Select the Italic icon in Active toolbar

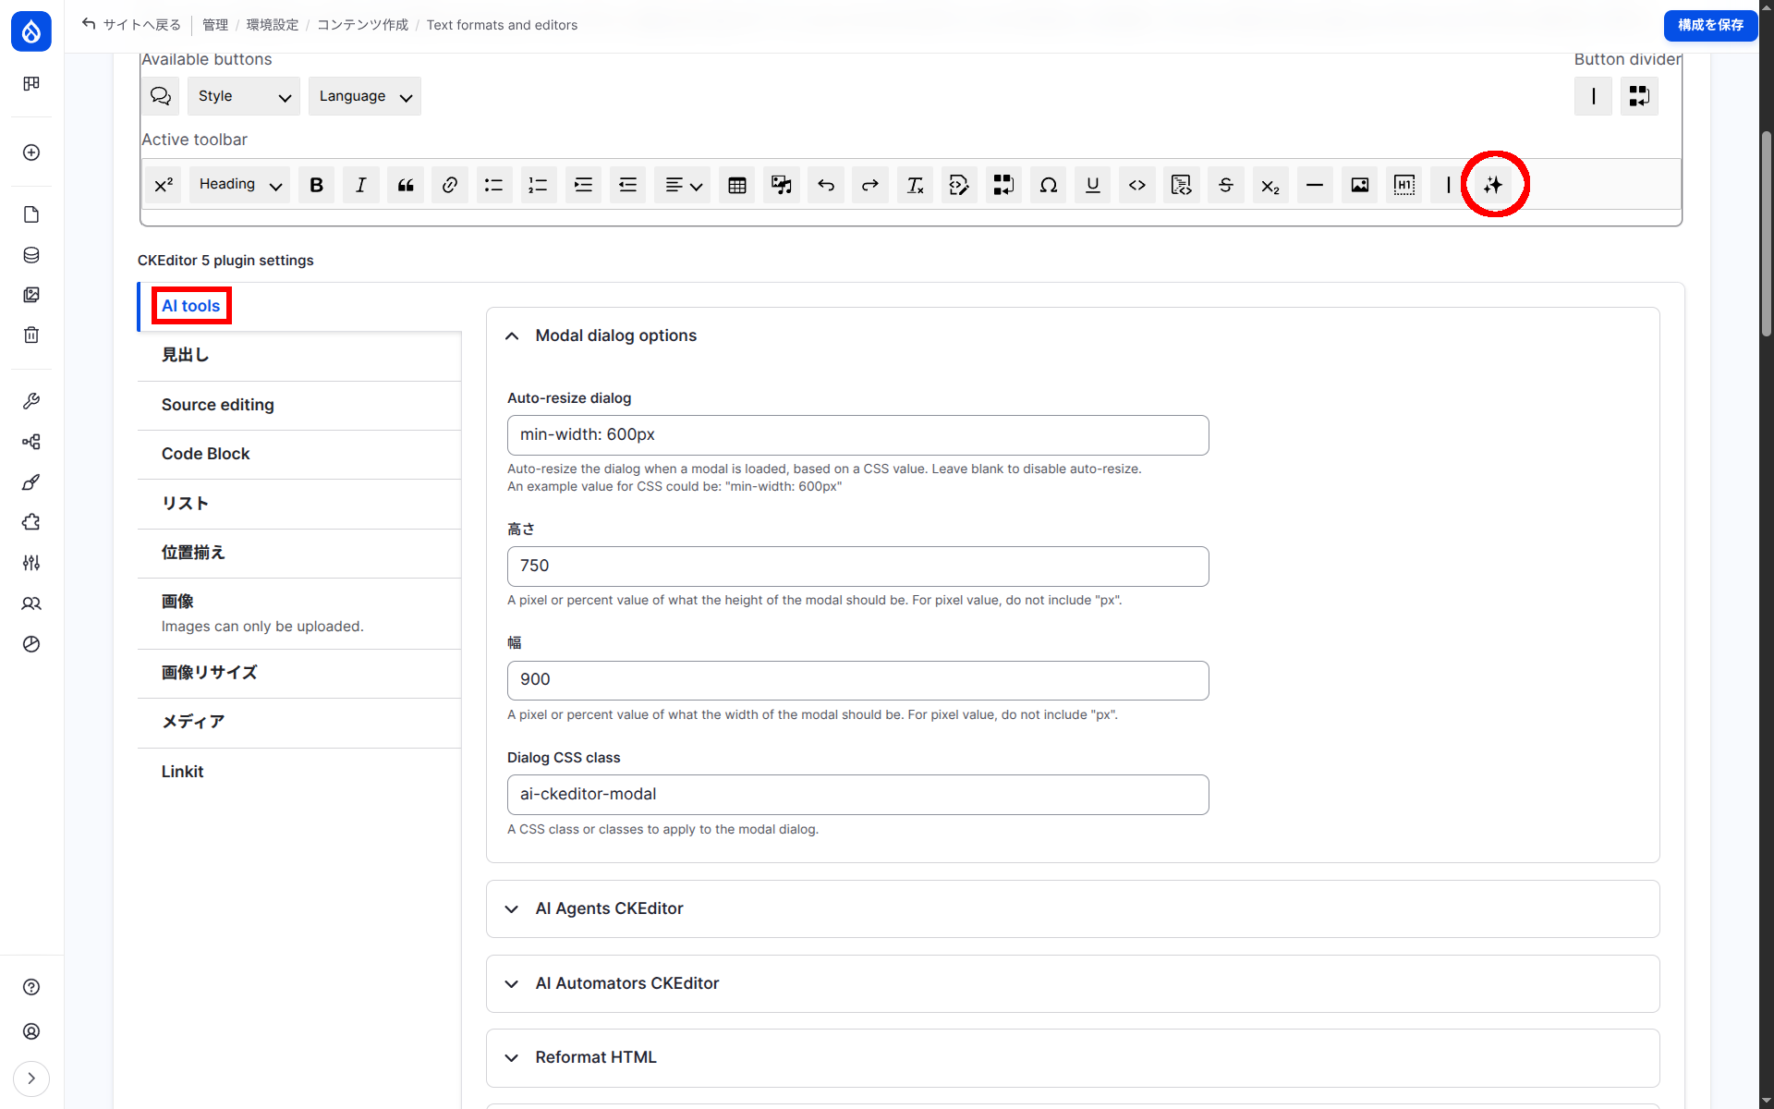[x=360, y=185]
